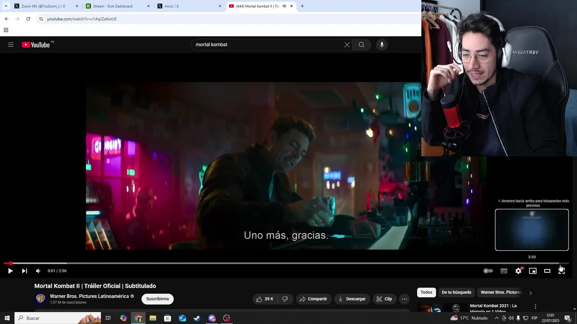Open Mortal Kombat 2021 recommended video title
This screenshot has height=324, width=577.
(493, 308)
